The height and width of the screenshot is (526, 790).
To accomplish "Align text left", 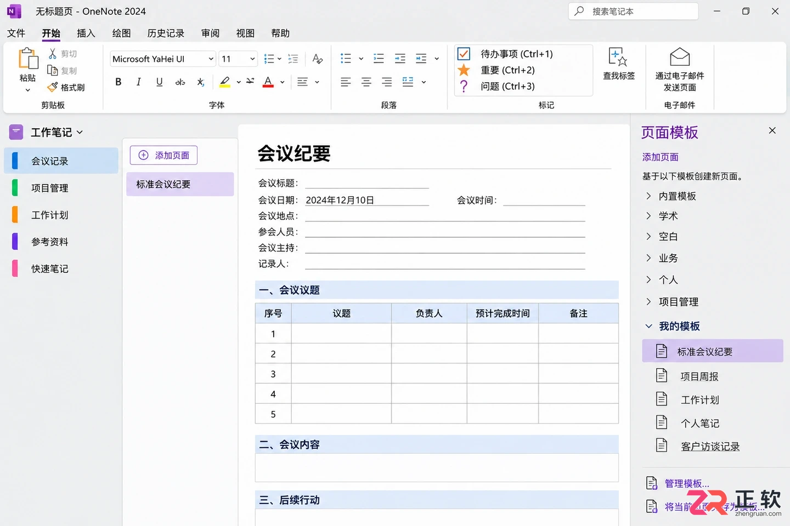I will pos(345,82).
